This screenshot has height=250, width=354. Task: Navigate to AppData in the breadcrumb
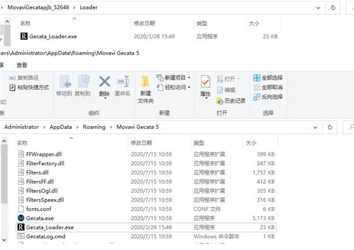point(61,127)
